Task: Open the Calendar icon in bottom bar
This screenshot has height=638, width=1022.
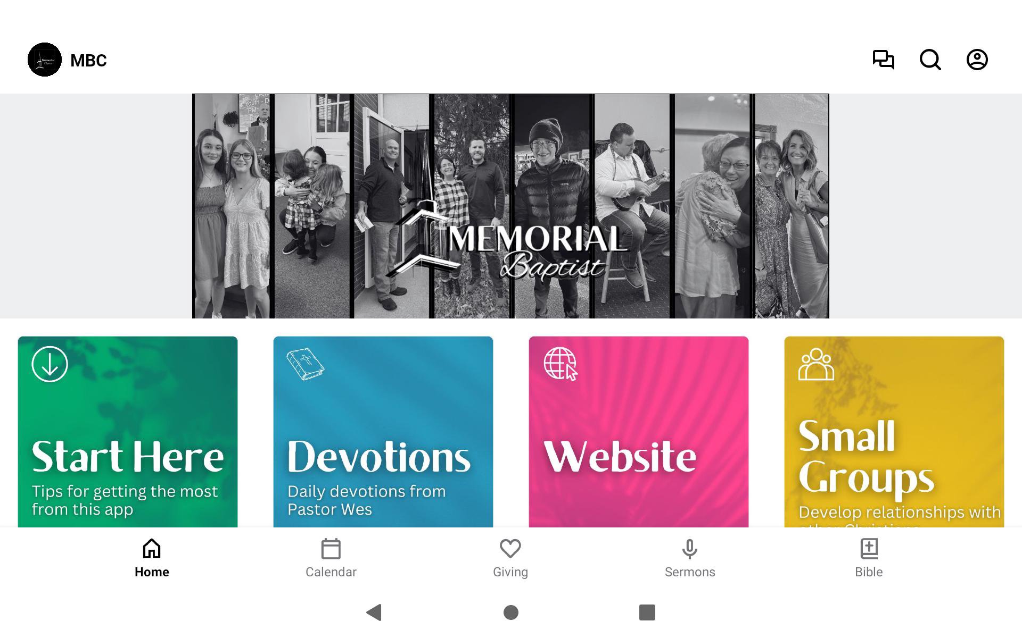Action: 331,549
